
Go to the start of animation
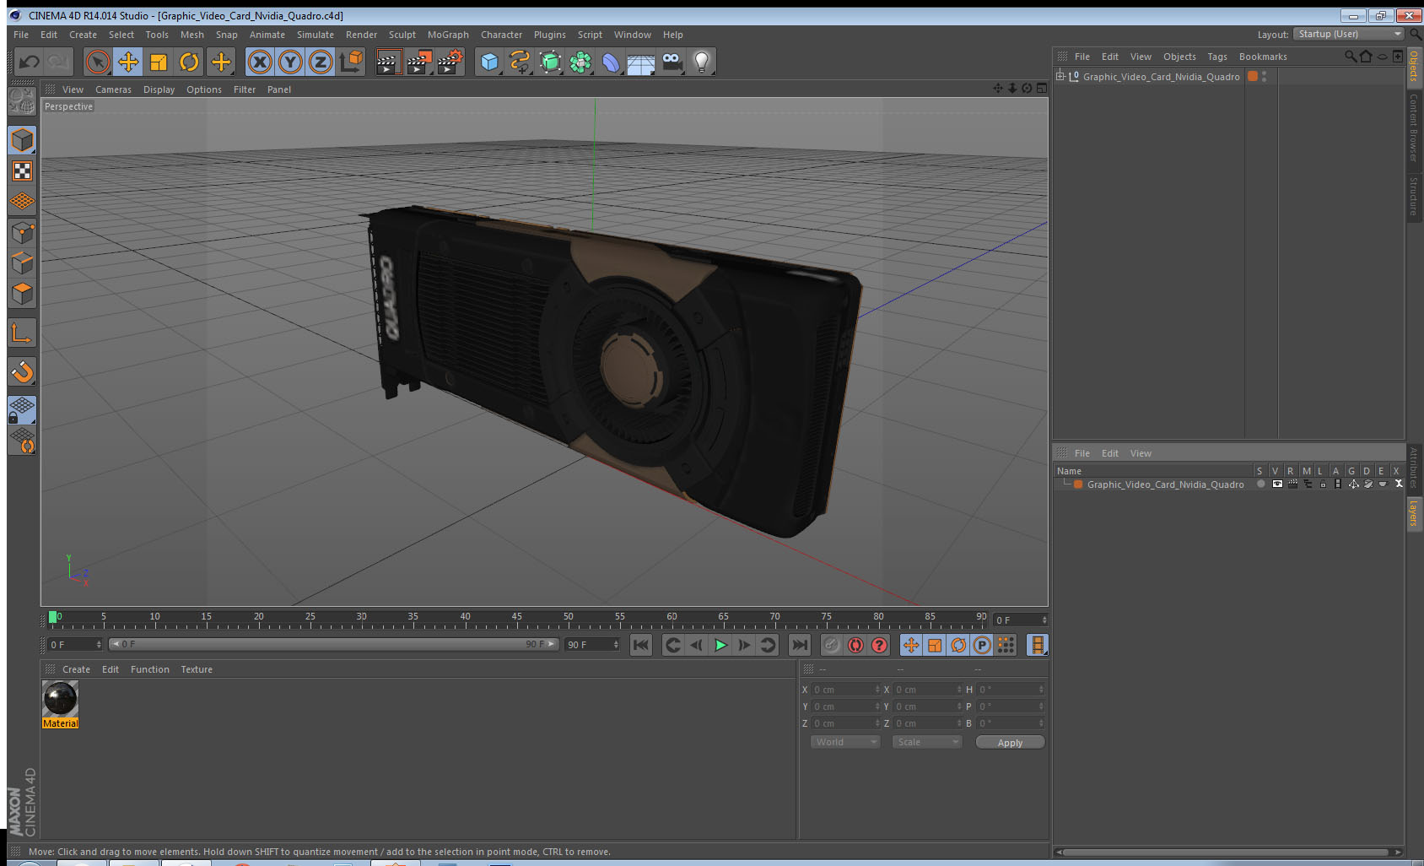[x=641, y=645]
